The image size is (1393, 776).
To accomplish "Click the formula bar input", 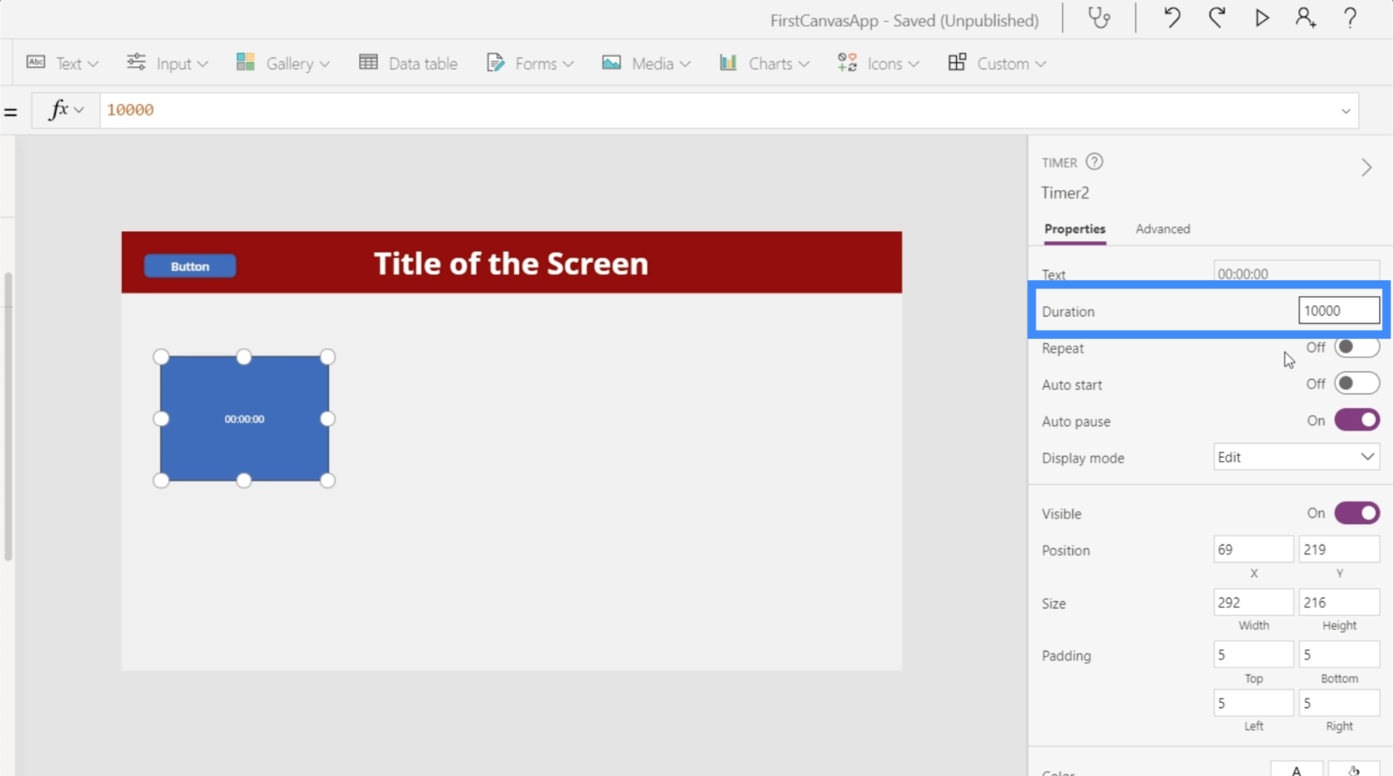I will (718, 110).
